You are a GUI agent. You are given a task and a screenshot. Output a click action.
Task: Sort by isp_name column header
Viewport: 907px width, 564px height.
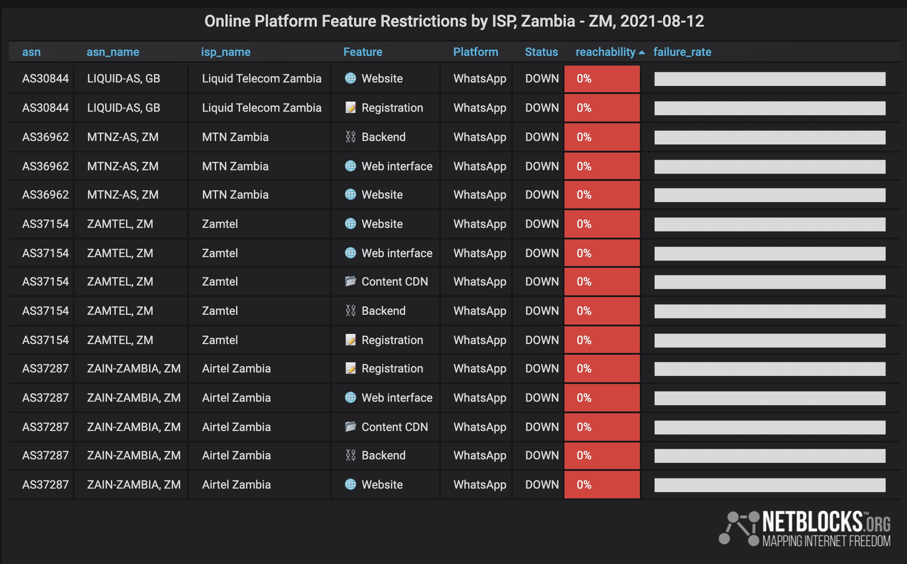click(225, 52)
